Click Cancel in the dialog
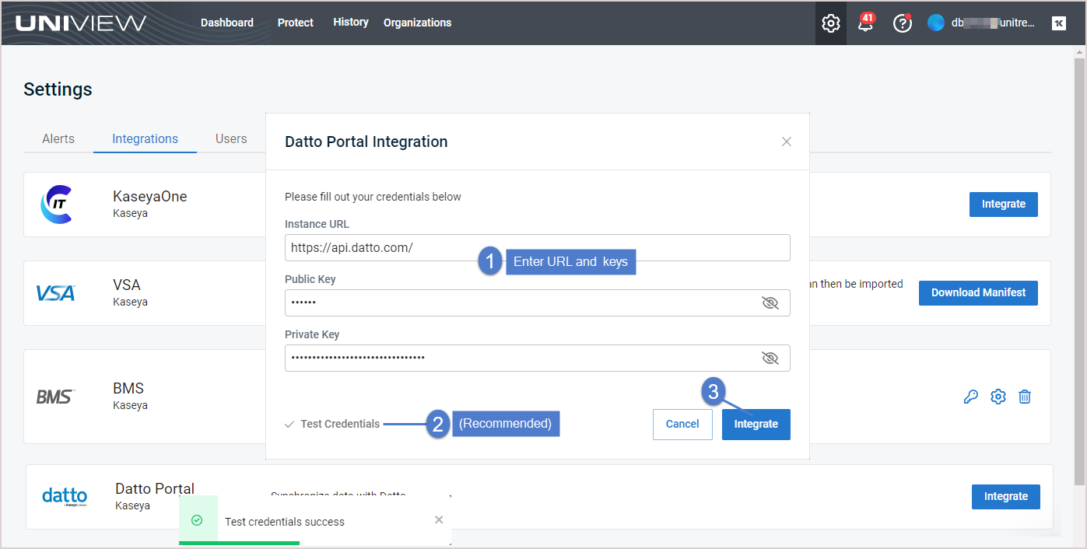Viewport: 1087px width, 549px height. point(682,424)
